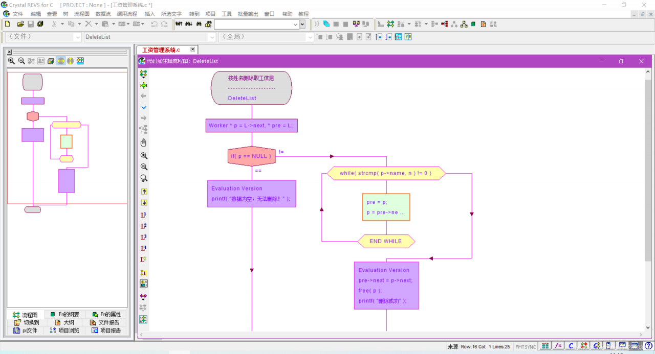Close the left overview panel with its X
655x354 pixels.
coord(10,52)
